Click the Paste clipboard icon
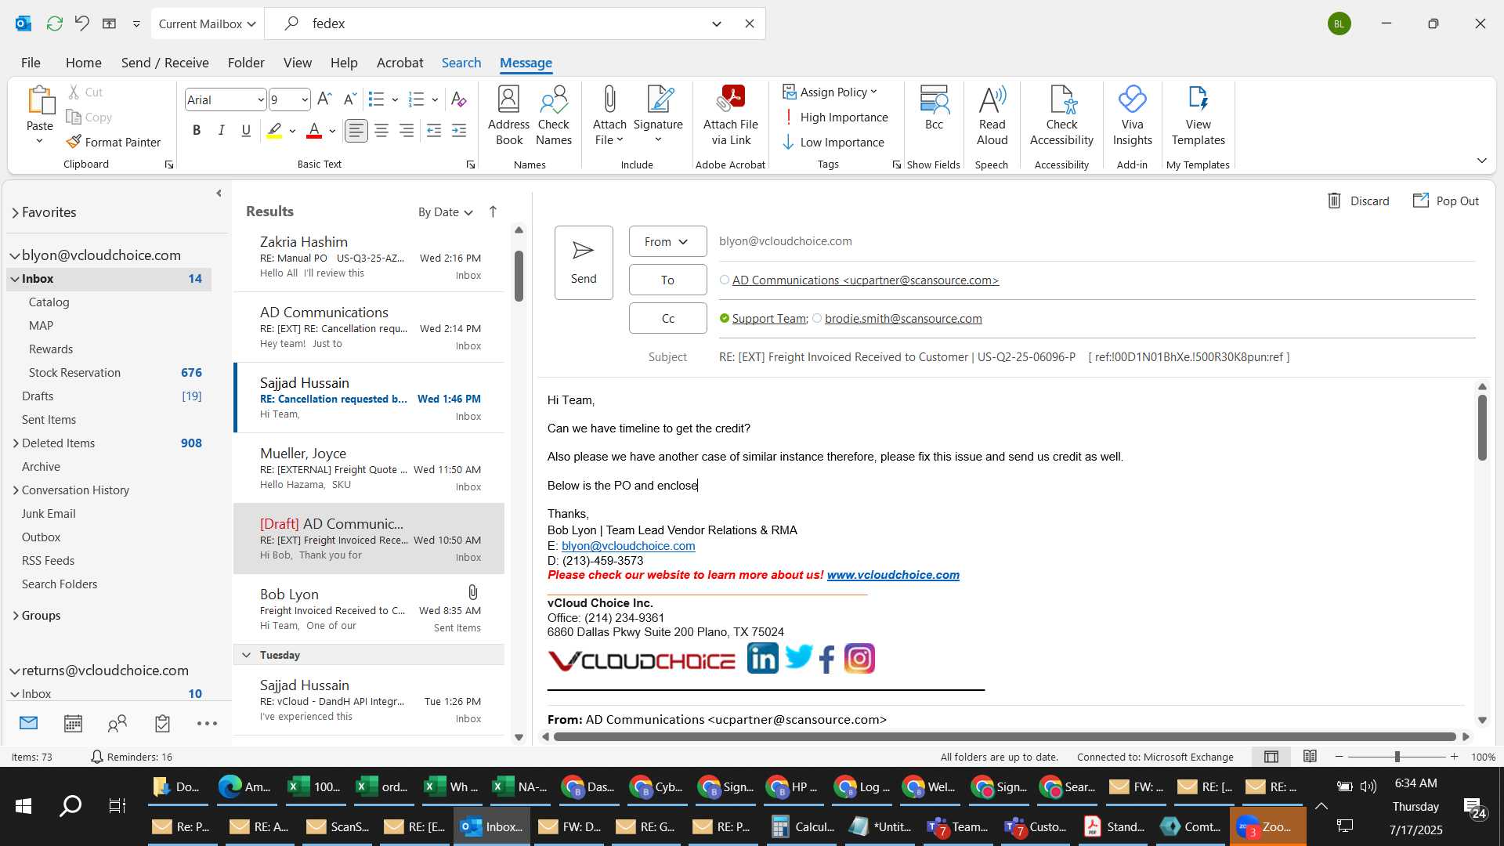This screenshot has width=1504, height=846. point(40,102)
